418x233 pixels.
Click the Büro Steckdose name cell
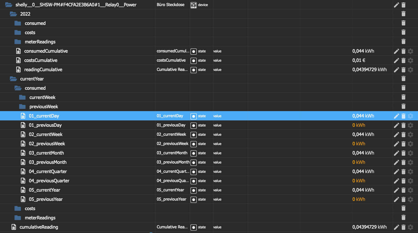170,5
